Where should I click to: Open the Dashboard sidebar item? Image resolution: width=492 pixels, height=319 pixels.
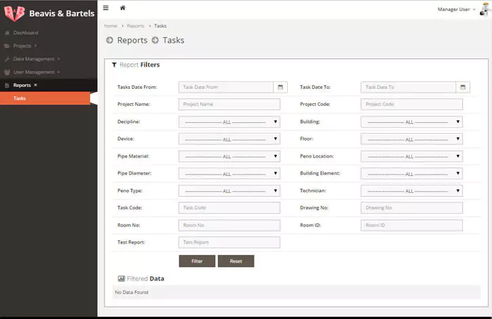tap(25, 33)
